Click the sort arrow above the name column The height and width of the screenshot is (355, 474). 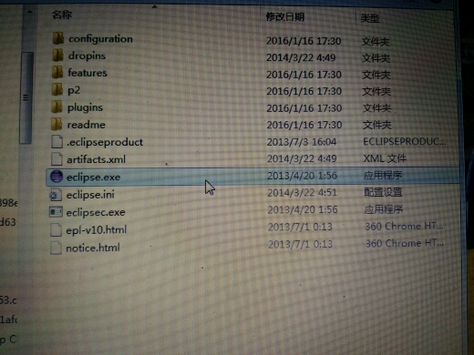pyautogui.click(x=154, y=6)
